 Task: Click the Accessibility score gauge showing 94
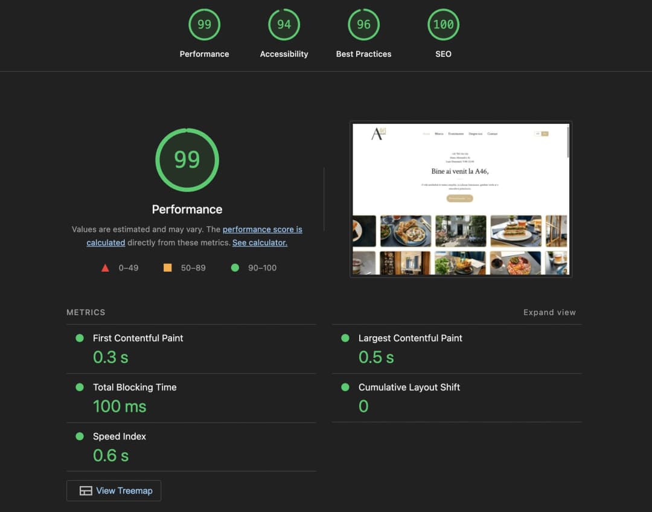point(284,25)
